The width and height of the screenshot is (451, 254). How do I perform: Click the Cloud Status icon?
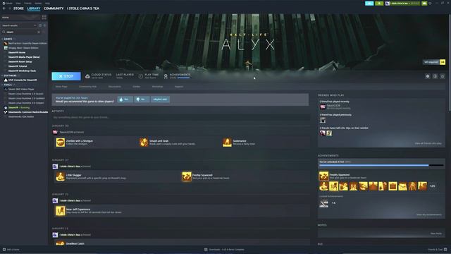coord(87,76)
